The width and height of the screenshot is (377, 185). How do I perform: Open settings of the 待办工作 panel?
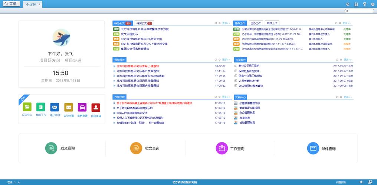point(340,23)
